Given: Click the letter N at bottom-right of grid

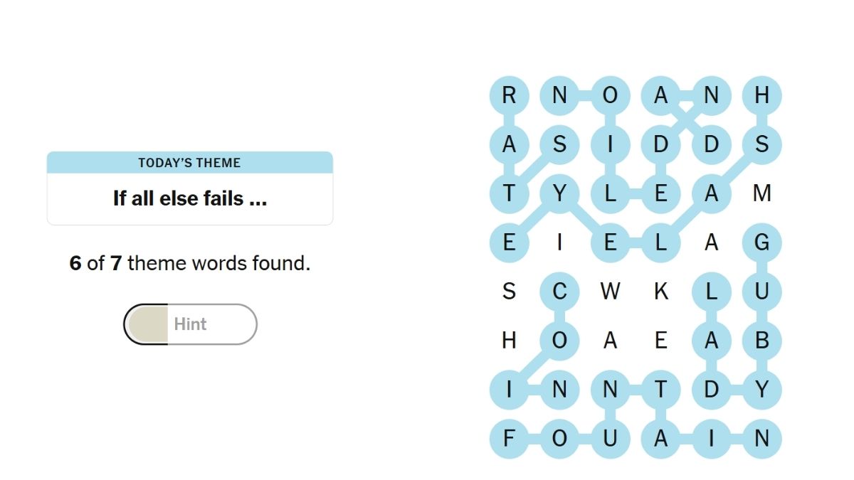Looking at the screenshot, I should [762, 438].
